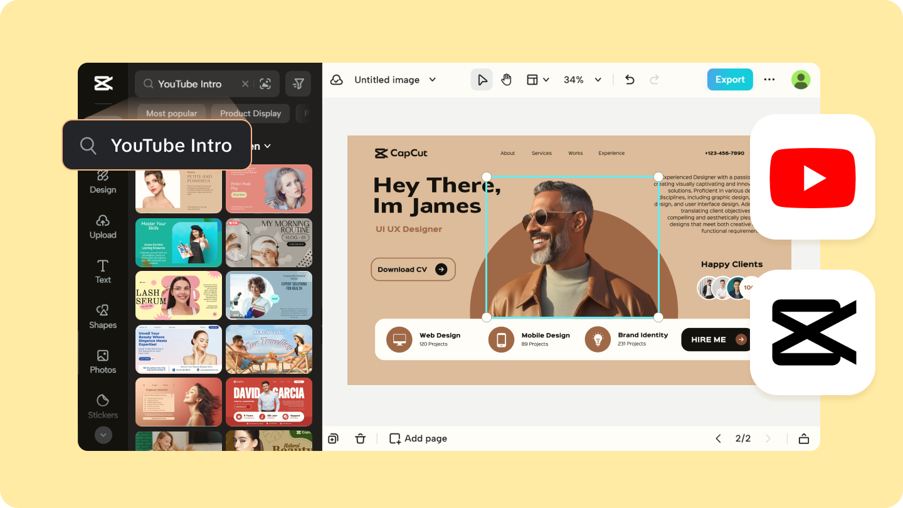Click the CapCut logo on the canvas
Viewport: 903px width, 508px height.
(401, 153)
